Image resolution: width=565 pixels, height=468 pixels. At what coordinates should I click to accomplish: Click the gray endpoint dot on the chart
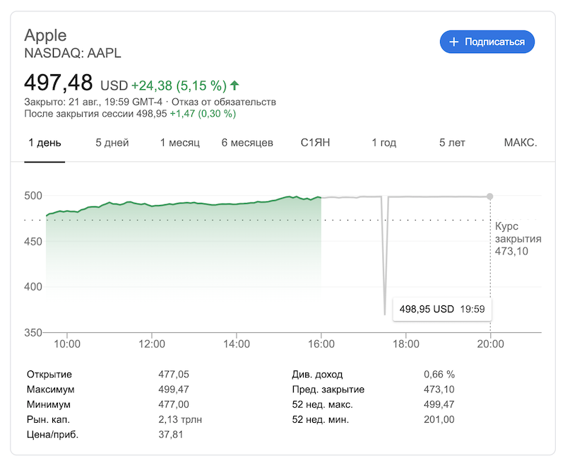pyautogui.click(x=490, y=197)
